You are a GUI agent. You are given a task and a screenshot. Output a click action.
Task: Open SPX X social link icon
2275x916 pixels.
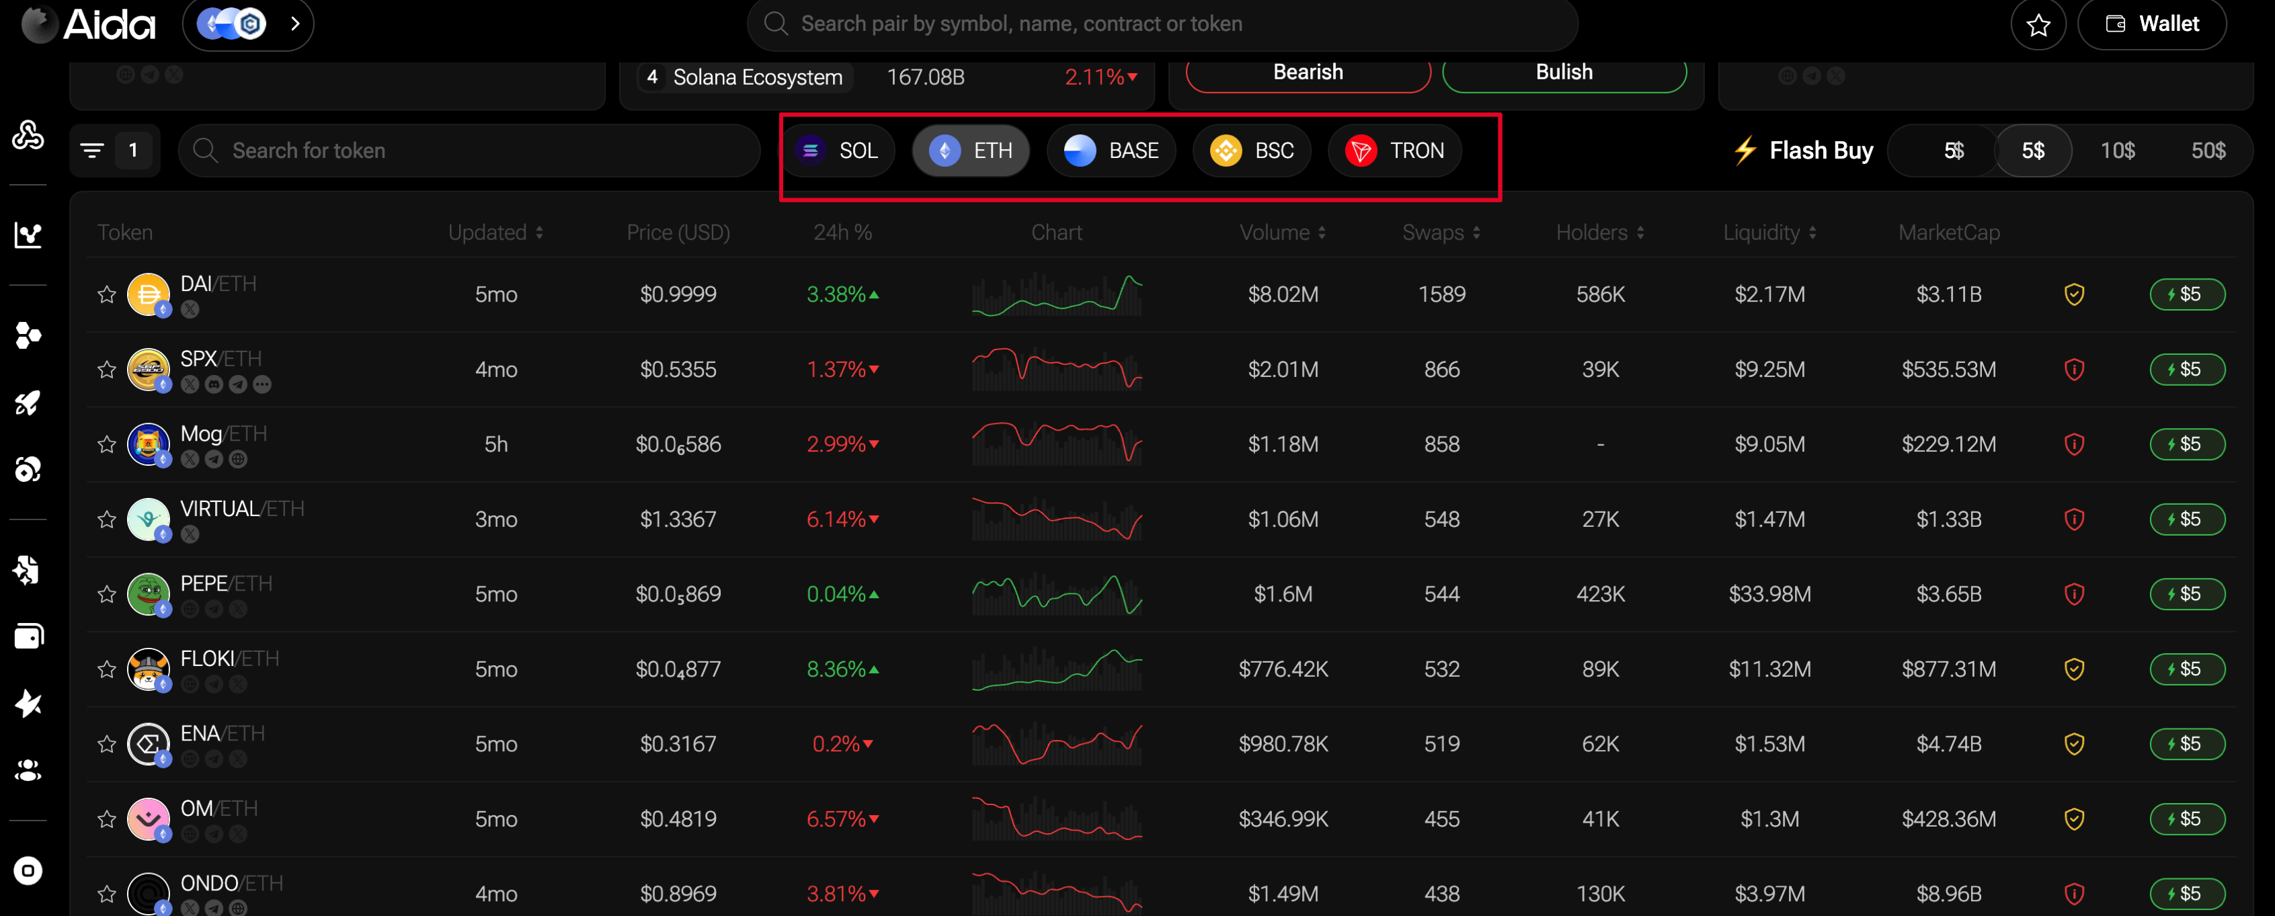pyautogui.click(x=189, y=385)
